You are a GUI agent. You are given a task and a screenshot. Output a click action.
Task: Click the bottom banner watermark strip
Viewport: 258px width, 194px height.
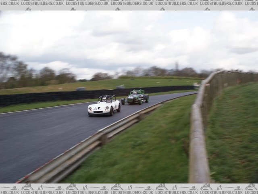tap(129, 188)
